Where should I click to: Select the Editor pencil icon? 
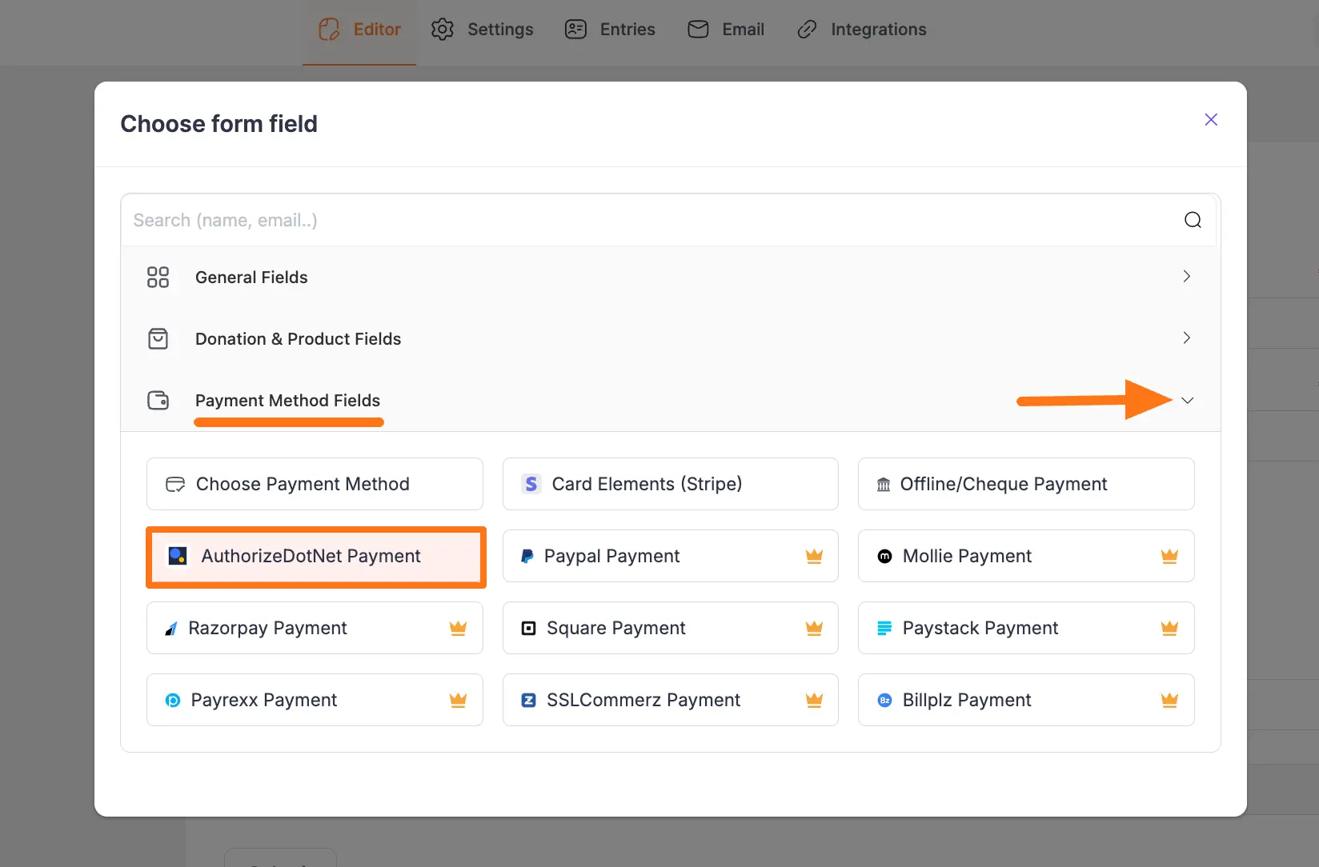coord(328,29)
